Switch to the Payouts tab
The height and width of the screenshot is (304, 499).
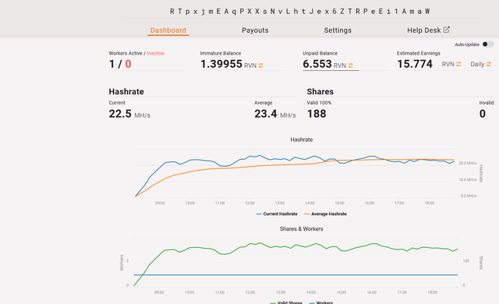[255, 30]
